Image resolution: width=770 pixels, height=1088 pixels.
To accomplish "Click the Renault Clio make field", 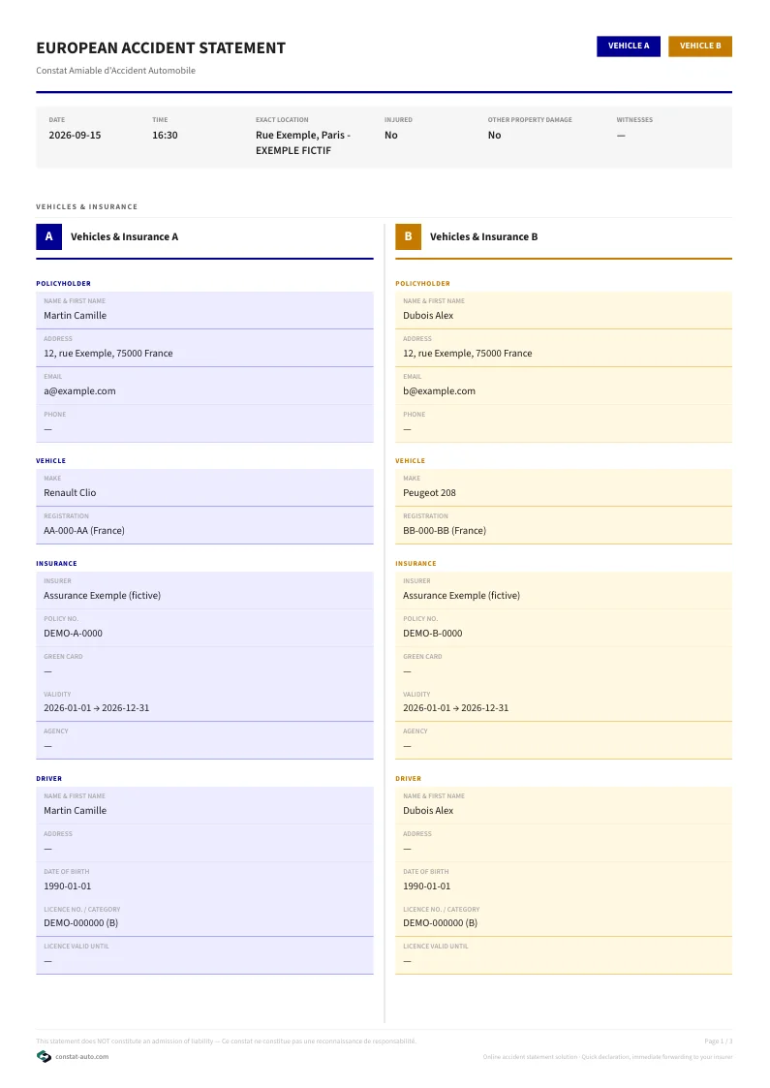I will pos(204,487).
